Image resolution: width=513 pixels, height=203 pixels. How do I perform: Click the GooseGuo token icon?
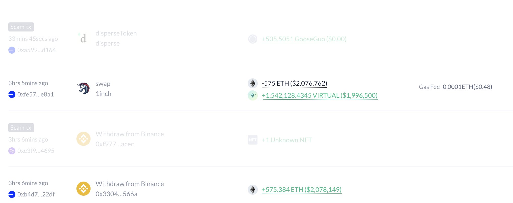tap(252, 39)
